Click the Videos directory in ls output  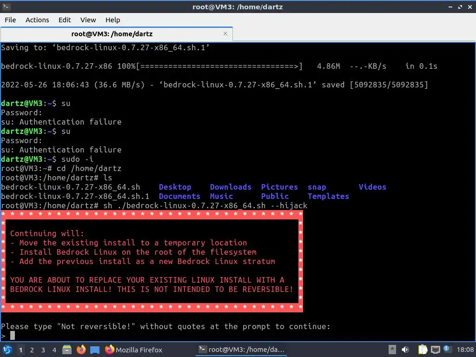point(372,187)
